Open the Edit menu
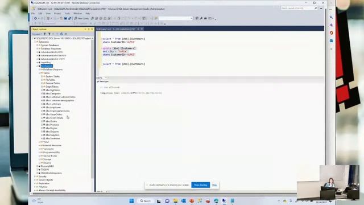The width and height of the screenshot is (364, 205). (x=40, y=14)
